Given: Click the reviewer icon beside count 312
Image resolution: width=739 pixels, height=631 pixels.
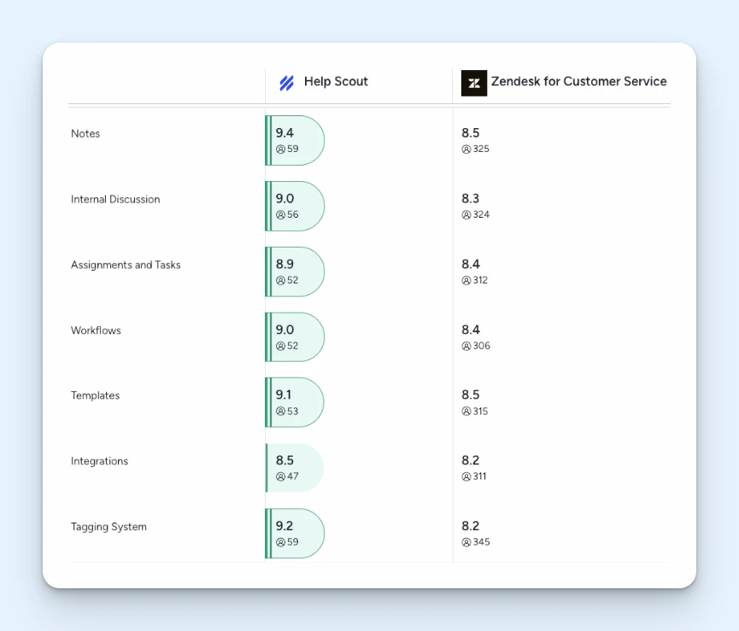Looking at the screenshot, I should (466, 281).
